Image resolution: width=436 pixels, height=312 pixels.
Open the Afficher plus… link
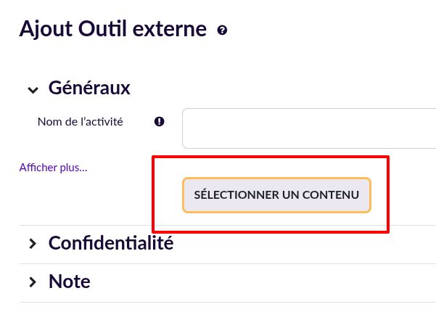(x=53, y=168)
